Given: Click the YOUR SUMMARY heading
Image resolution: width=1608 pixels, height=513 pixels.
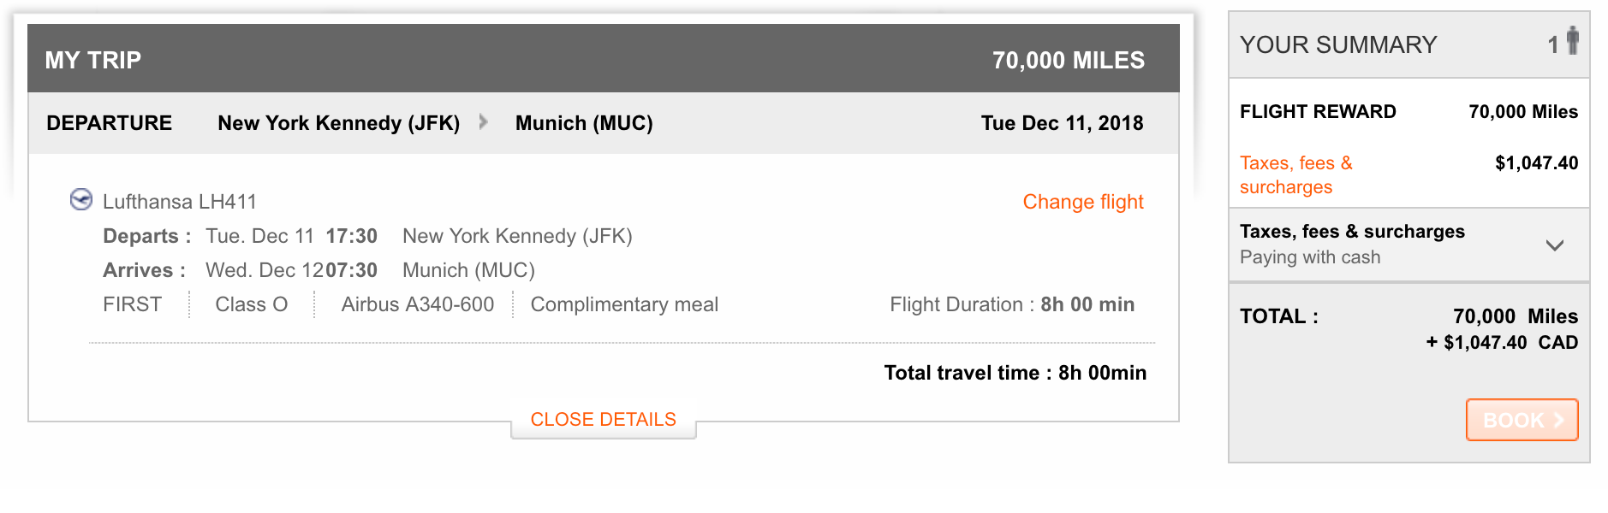Looking at the screenshot, I should pyautogui.click(x=1337, y=44).
